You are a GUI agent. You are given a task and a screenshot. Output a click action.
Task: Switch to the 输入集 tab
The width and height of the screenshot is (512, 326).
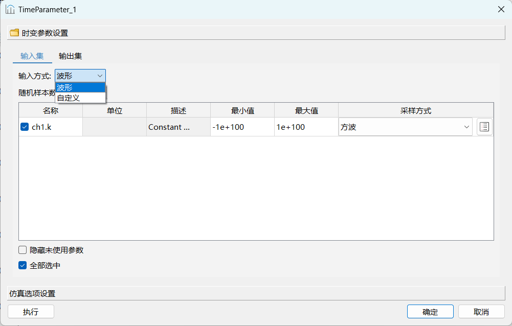(x=32, y=56)
